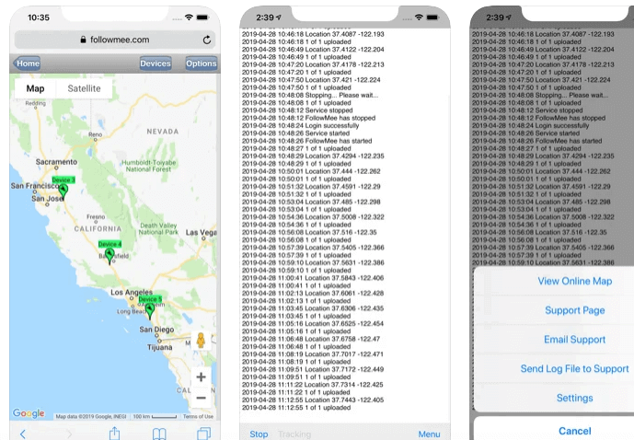Tap followmee.com address field

tap(115, 40)
